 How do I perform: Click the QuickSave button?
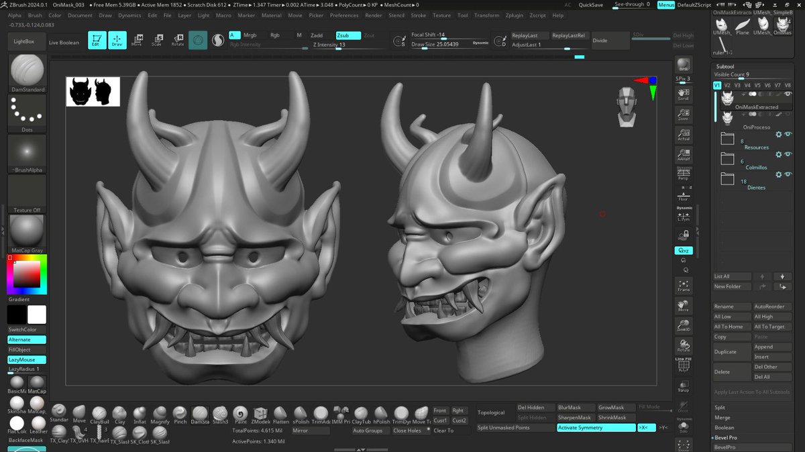[590, 5]
